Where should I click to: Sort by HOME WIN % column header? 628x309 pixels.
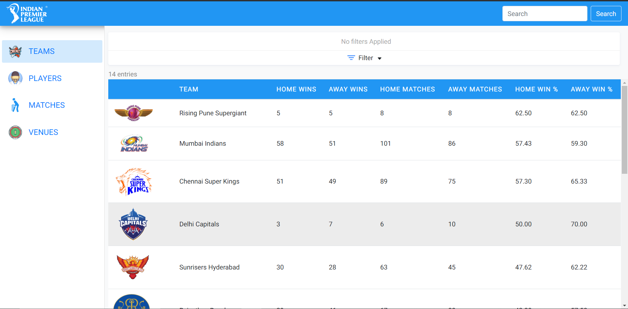point(536,89)
